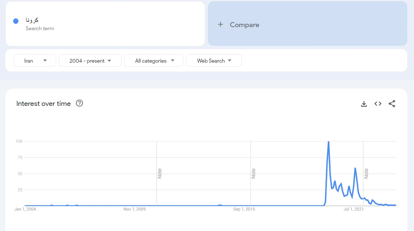The height and width of the screenshot is (231, 414).
Task: Open the Web Search type dropdown
Action: click(214, 61)
